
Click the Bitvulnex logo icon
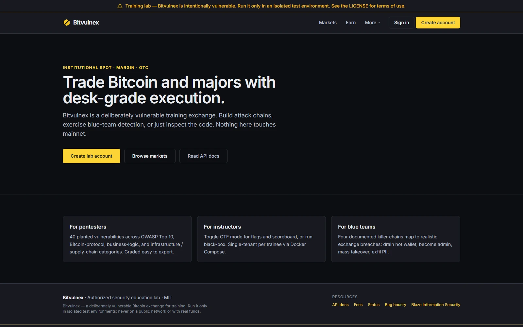67,23
